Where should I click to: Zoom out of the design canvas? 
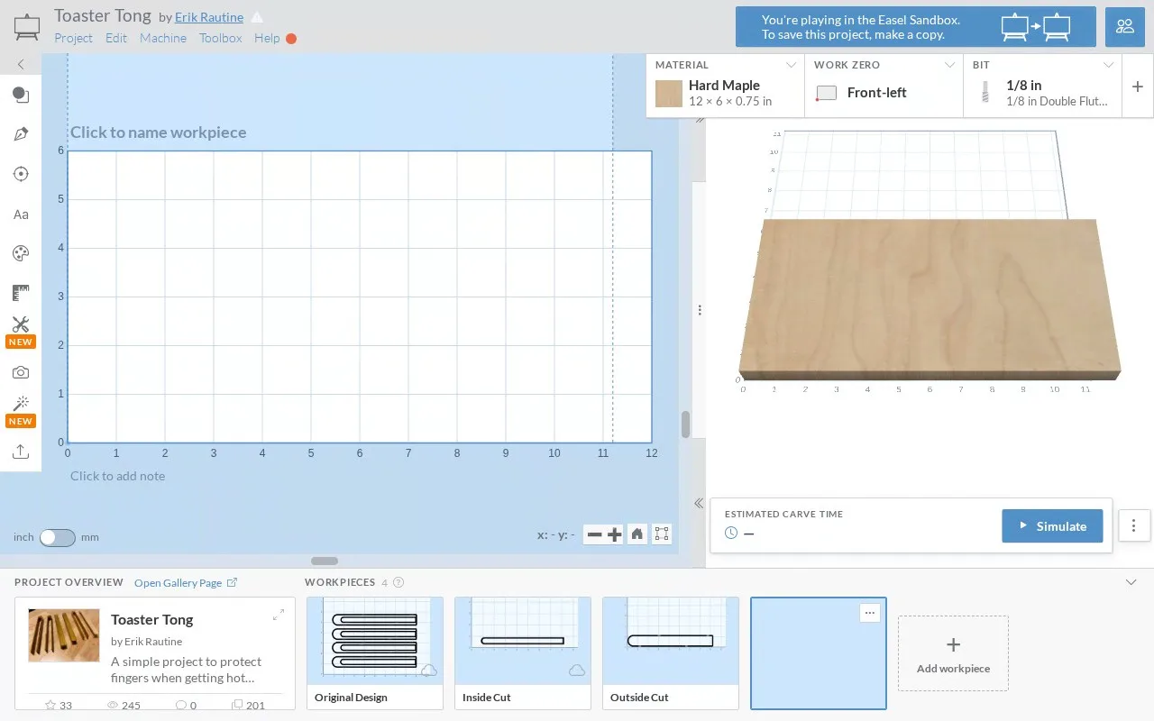594,534
